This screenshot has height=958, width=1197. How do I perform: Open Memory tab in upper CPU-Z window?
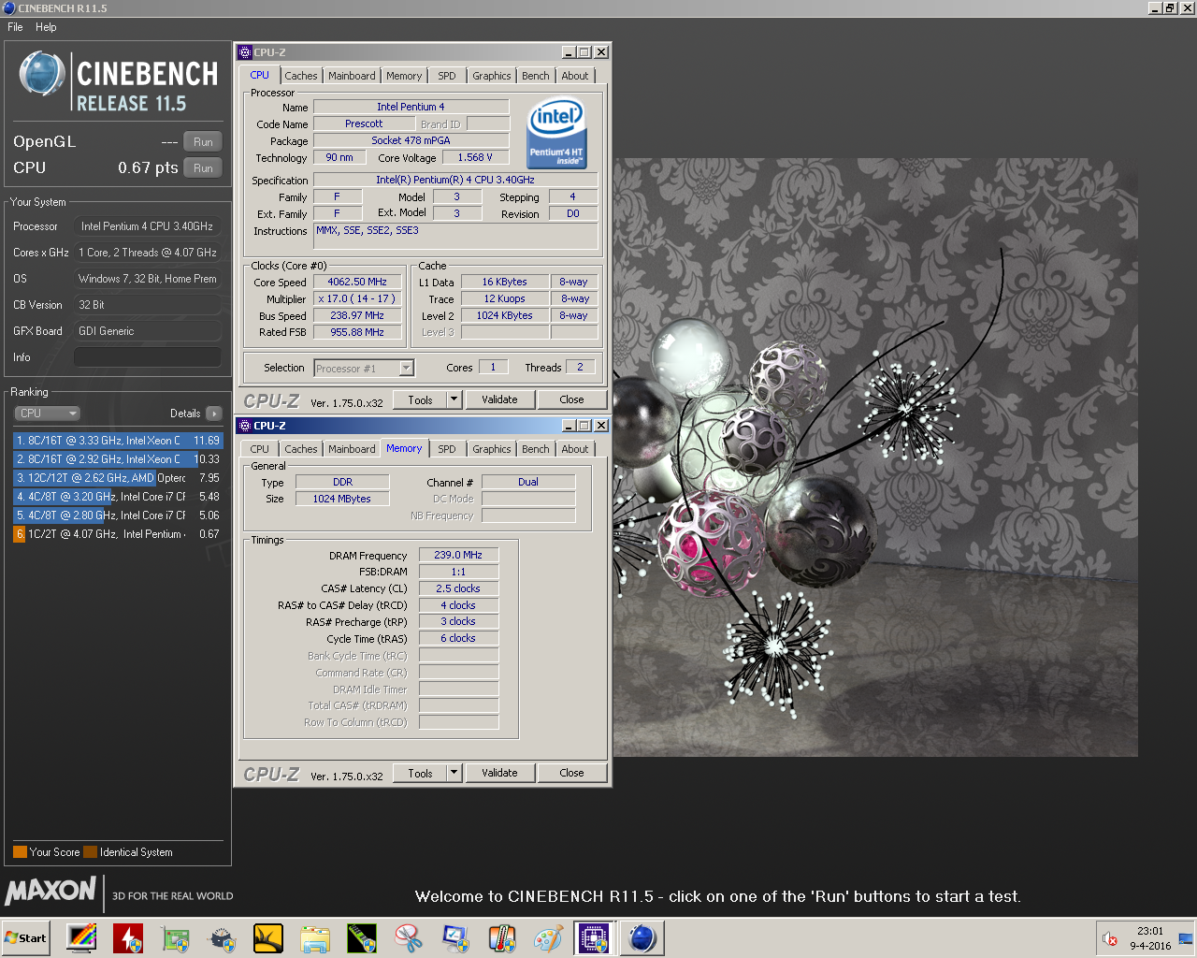point(404,76)
